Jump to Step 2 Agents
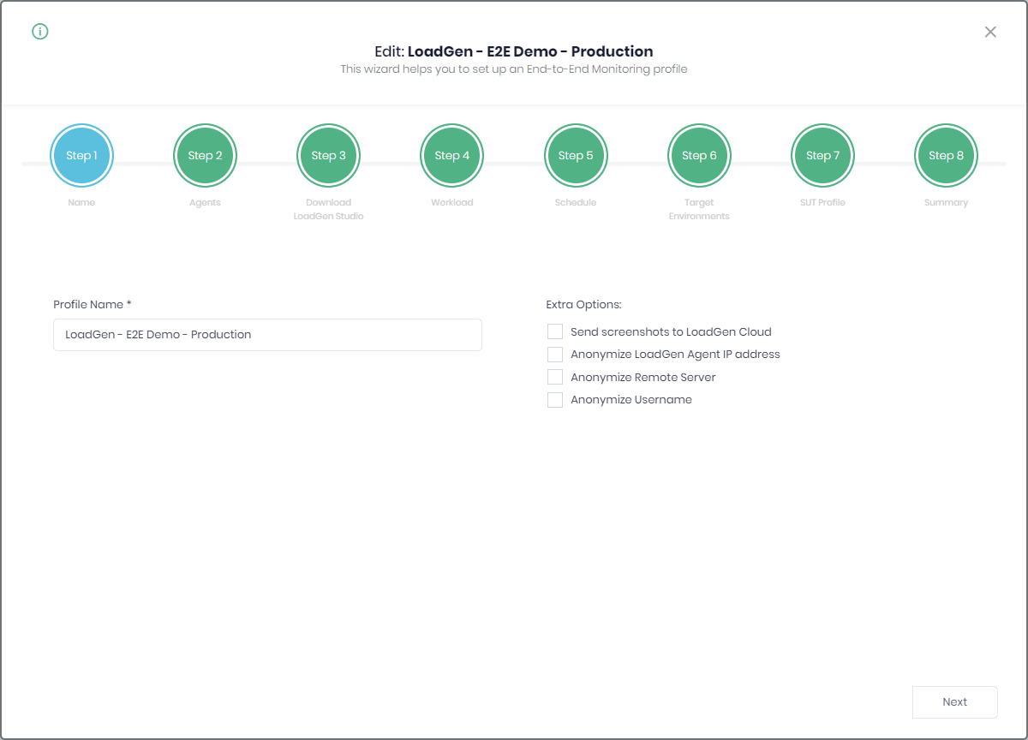 point(205,155)
